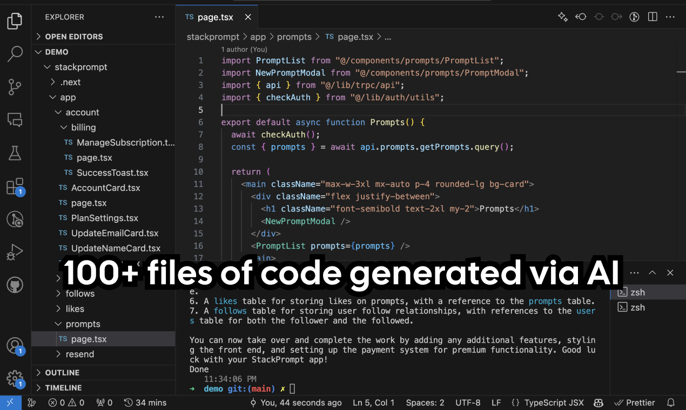
Task: Open the GitHub panel icon
Action: 15,285
